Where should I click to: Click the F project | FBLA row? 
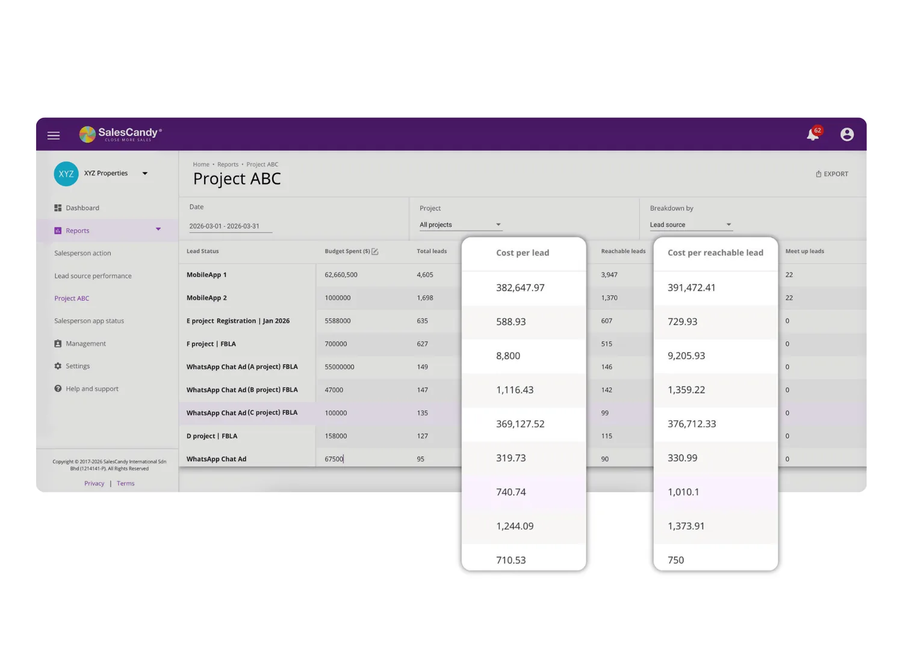[x=211, y=344]
